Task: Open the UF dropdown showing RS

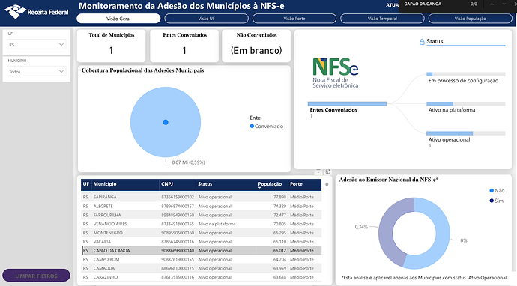Action: point(36,44)
